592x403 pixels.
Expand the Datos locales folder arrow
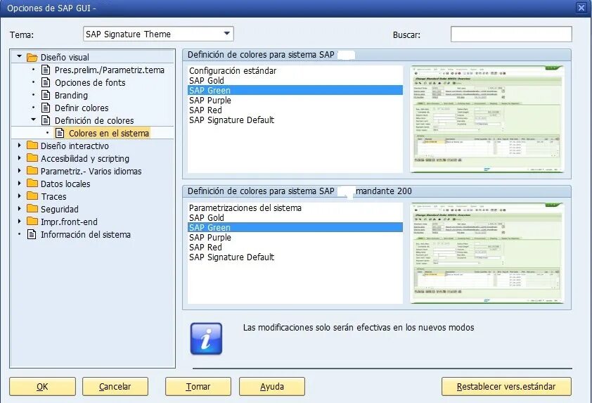19,184
